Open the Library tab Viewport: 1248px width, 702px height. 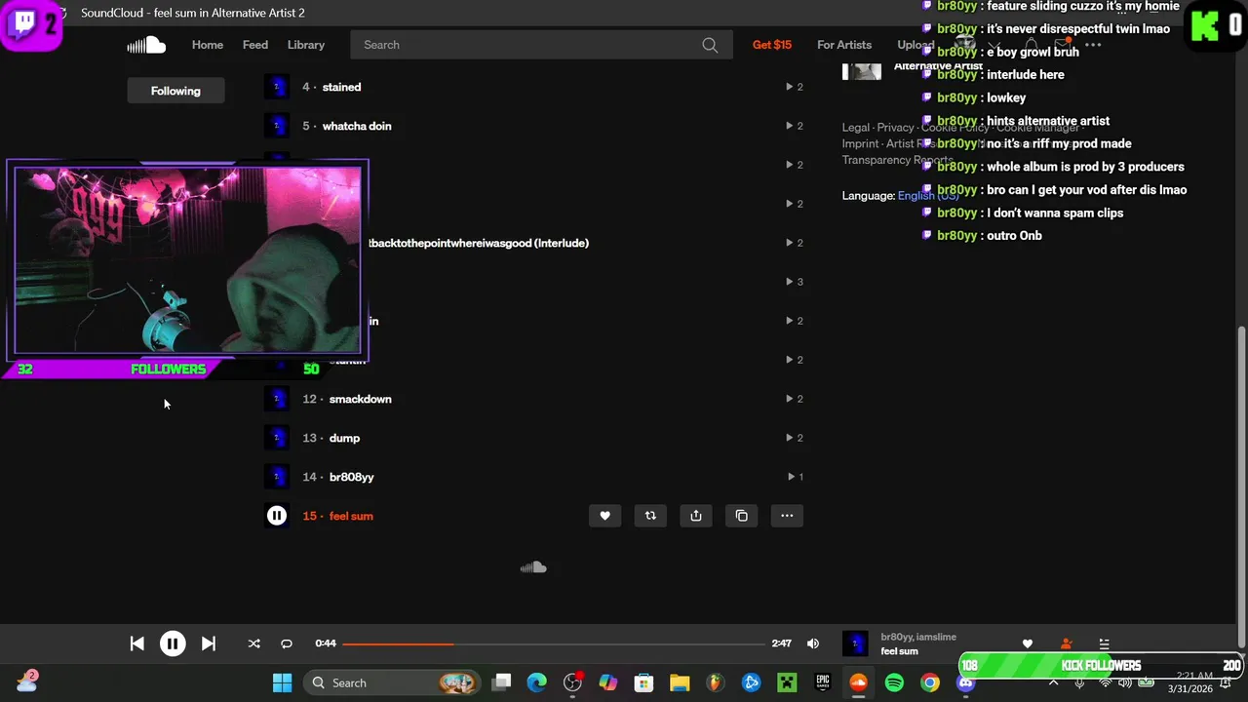point(306,45)
